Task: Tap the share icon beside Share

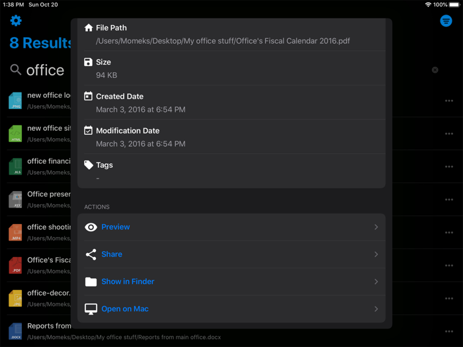Action: click(91, 254)
